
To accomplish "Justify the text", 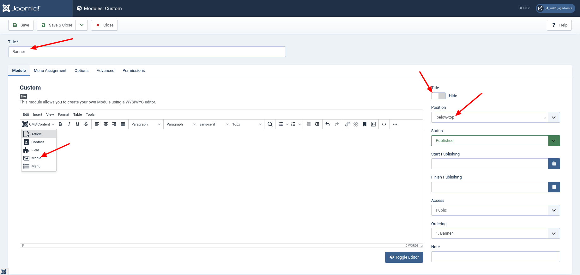I will point(123,124).
